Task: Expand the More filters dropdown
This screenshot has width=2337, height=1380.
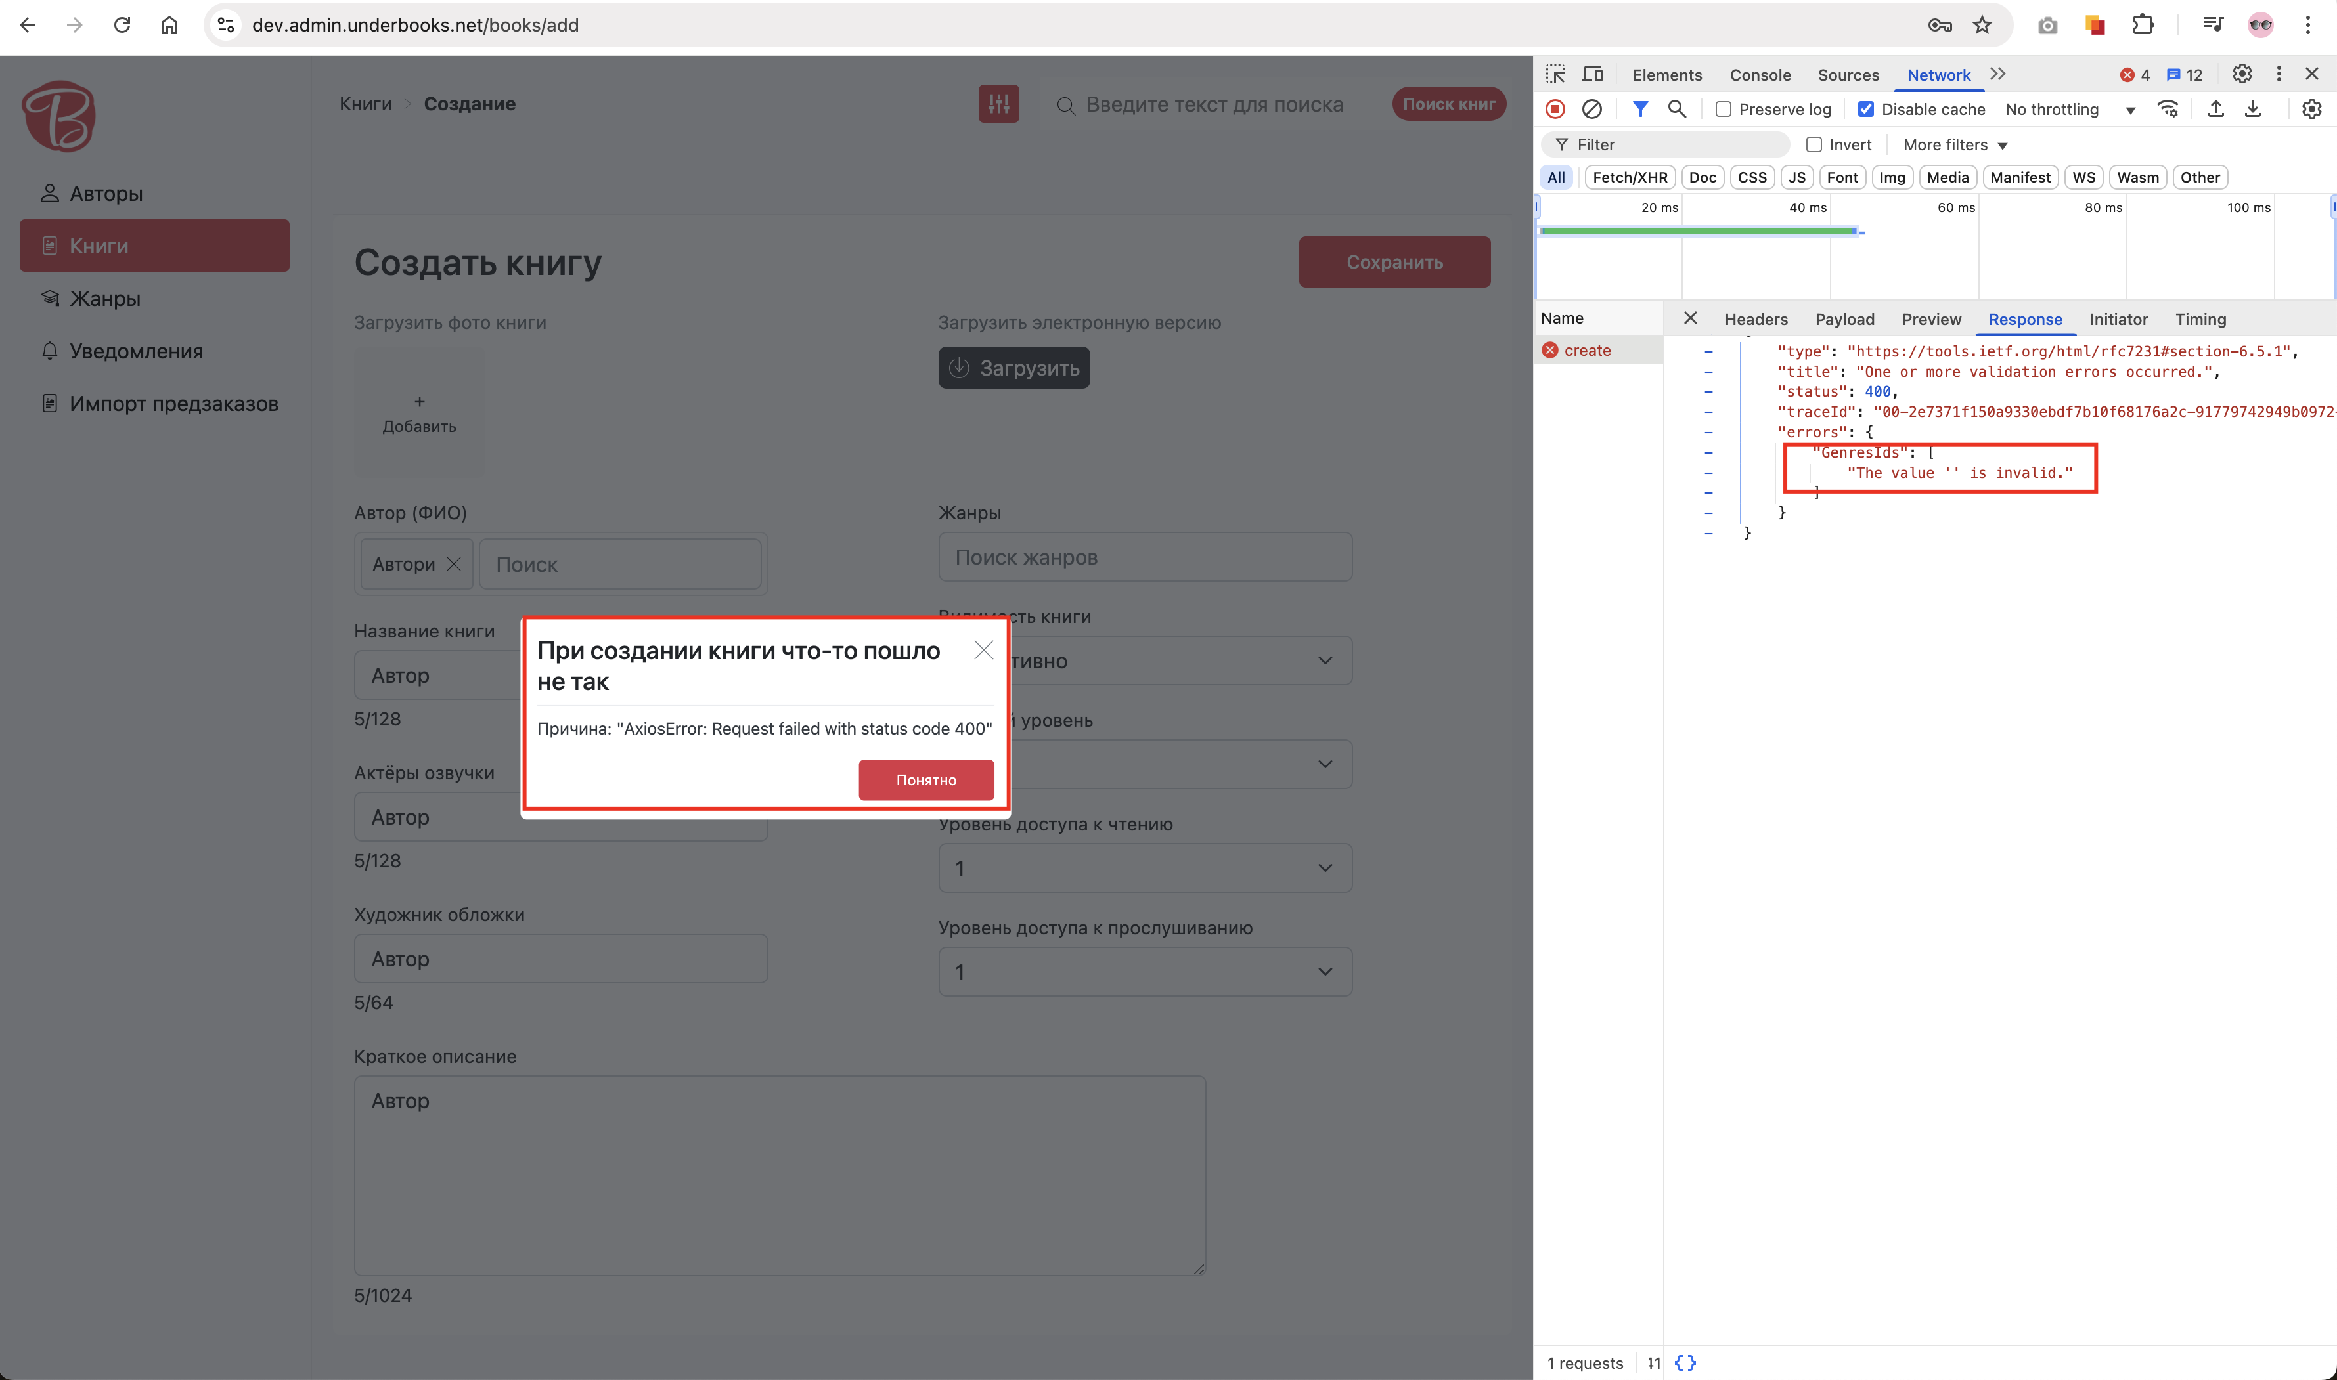Action: pos(1955,144)
